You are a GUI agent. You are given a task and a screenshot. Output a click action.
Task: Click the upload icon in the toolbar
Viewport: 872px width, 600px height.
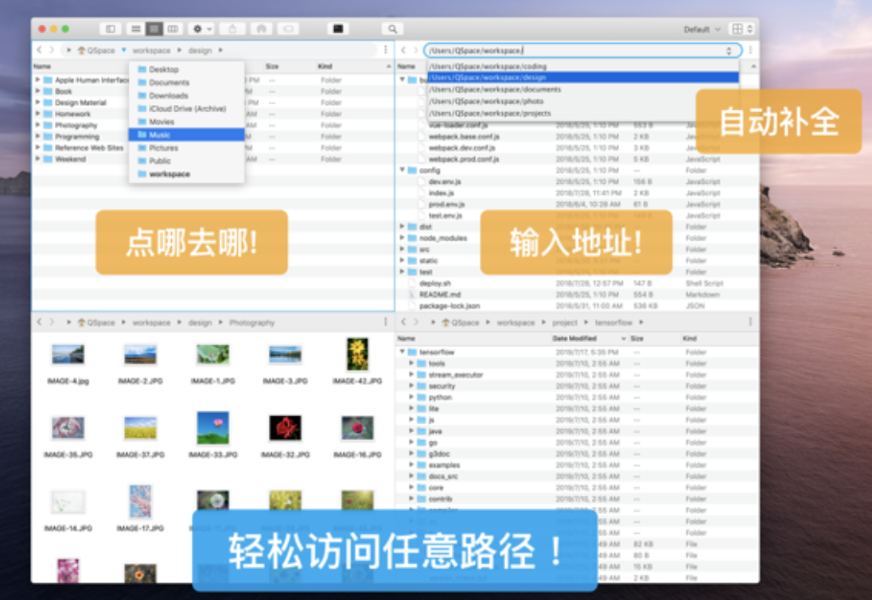[234, 28]
